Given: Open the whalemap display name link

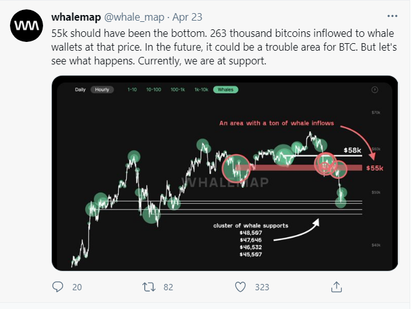Looking at the screenshot, I should [74, 15].
